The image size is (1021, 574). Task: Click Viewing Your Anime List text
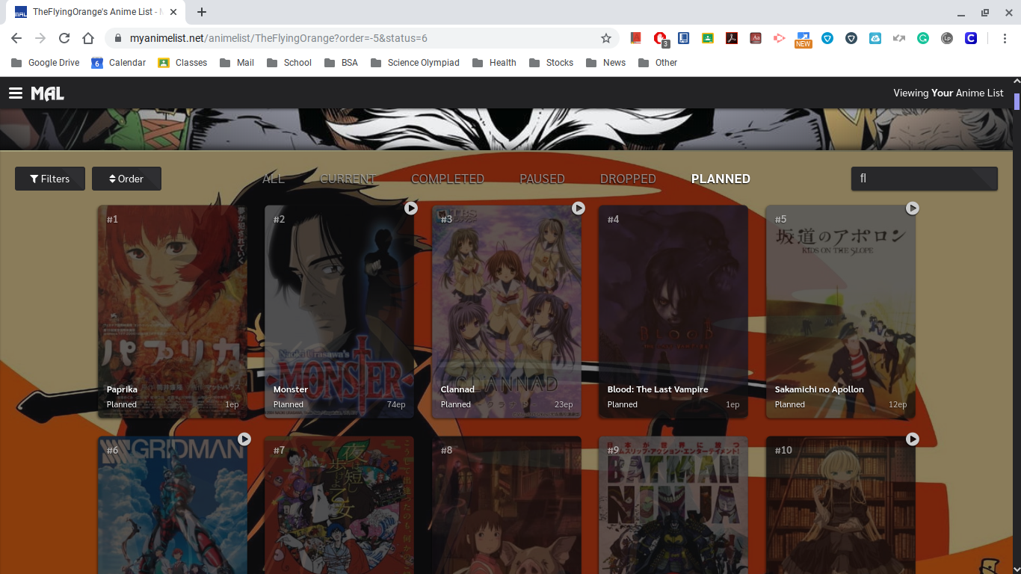tap(948, 93)
